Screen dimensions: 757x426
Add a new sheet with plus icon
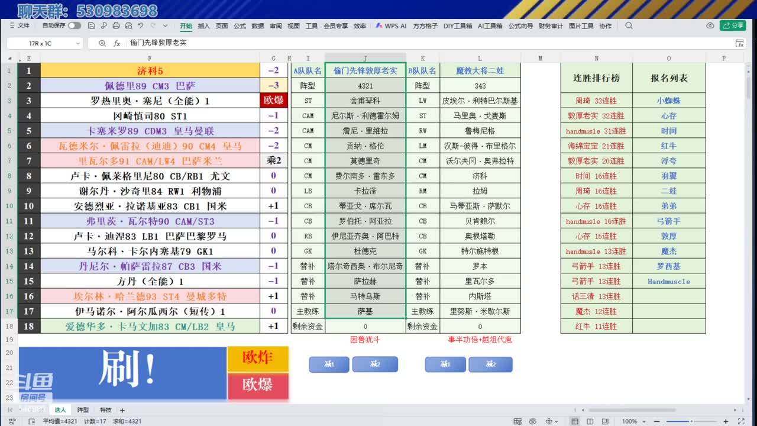[122, 410]
